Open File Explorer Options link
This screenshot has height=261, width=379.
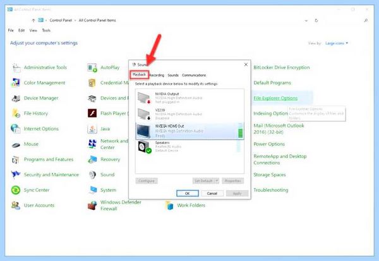pyautogui.click(x=275, y=98)
